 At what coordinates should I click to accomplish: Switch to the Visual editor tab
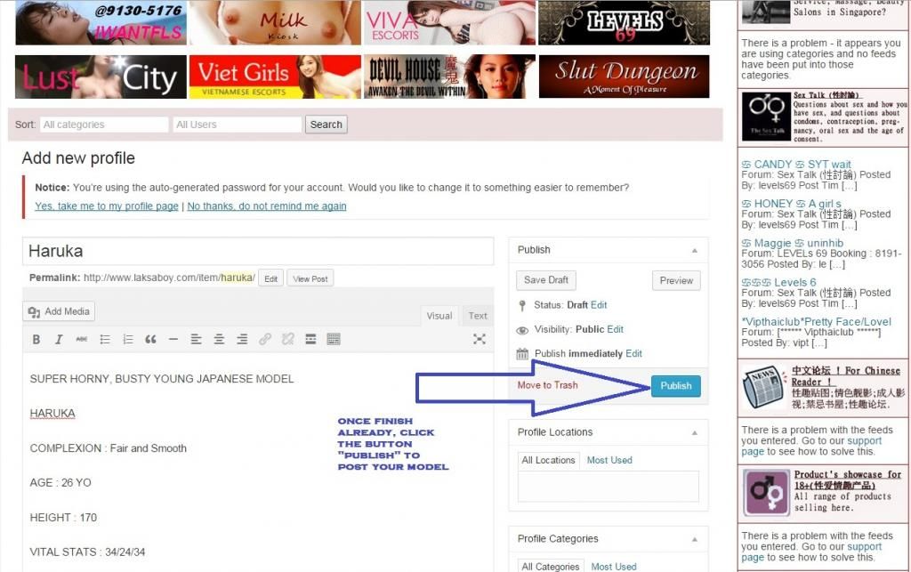click(x=439, y=315)
